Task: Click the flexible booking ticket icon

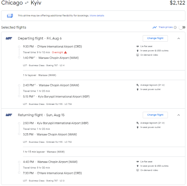Action: click(x=10, y=15)
